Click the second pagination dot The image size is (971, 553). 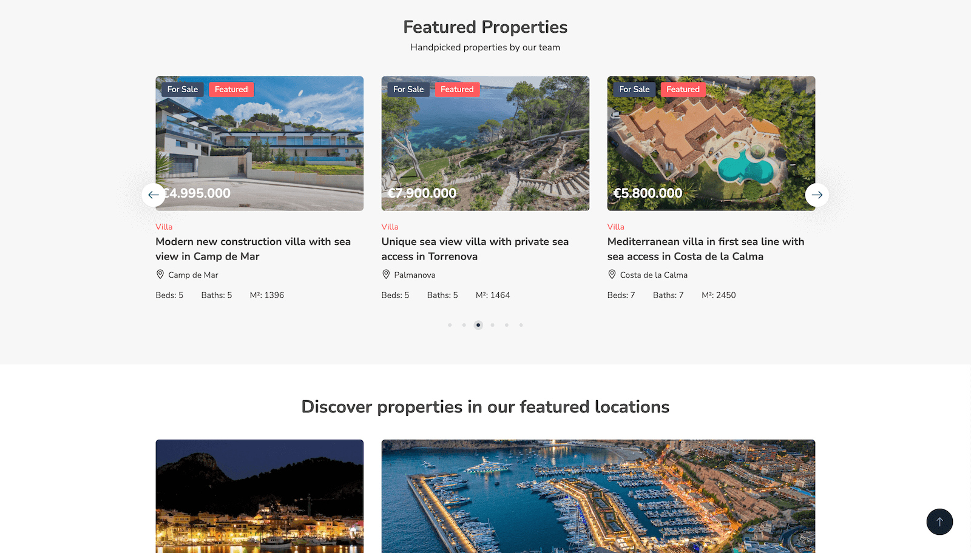pyautogui.click(x=464, y=325)
